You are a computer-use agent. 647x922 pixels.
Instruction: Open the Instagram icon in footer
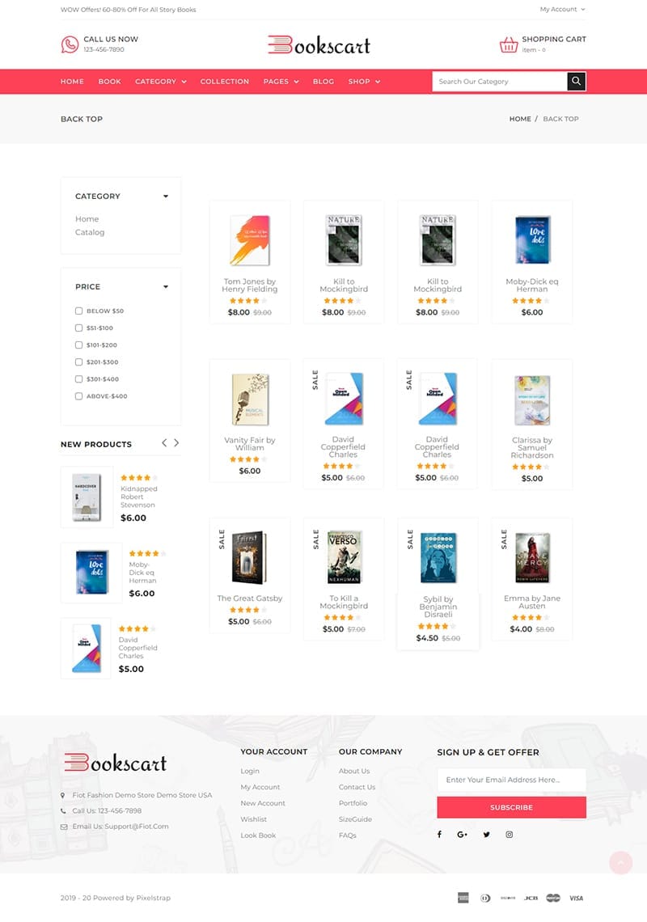[510, 835]
